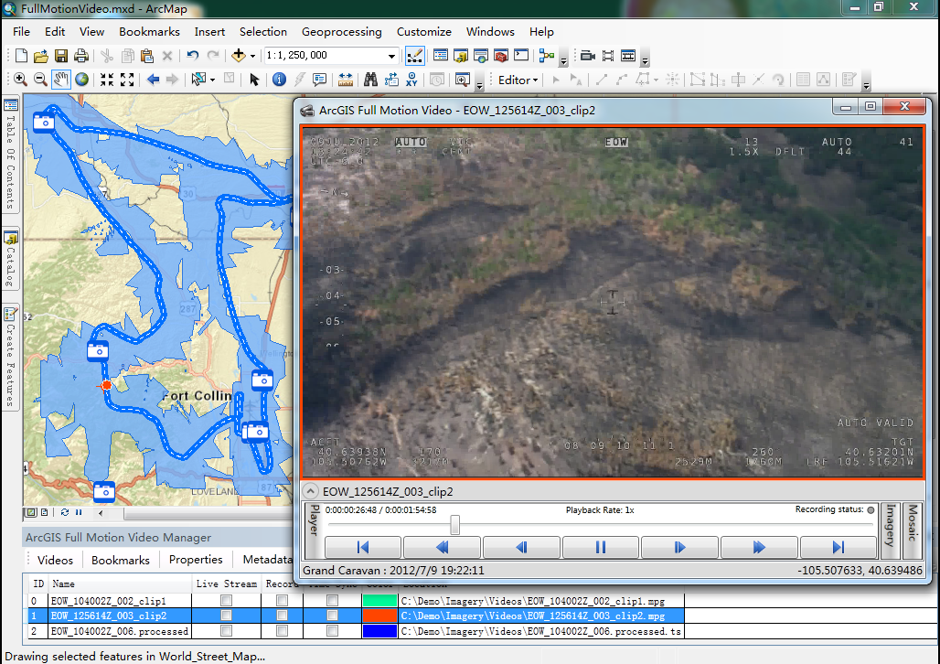Screen dimensions: 940x664
Task: Select the Zoom Out tool
Action: pos(40,80)
